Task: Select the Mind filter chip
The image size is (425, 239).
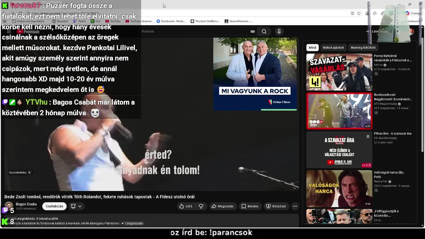Action: coord(312,47)
